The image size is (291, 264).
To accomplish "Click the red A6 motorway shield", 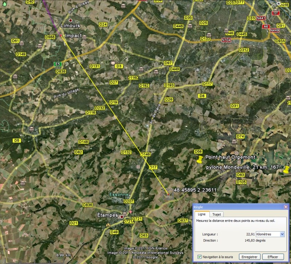I will coord(266,27).
